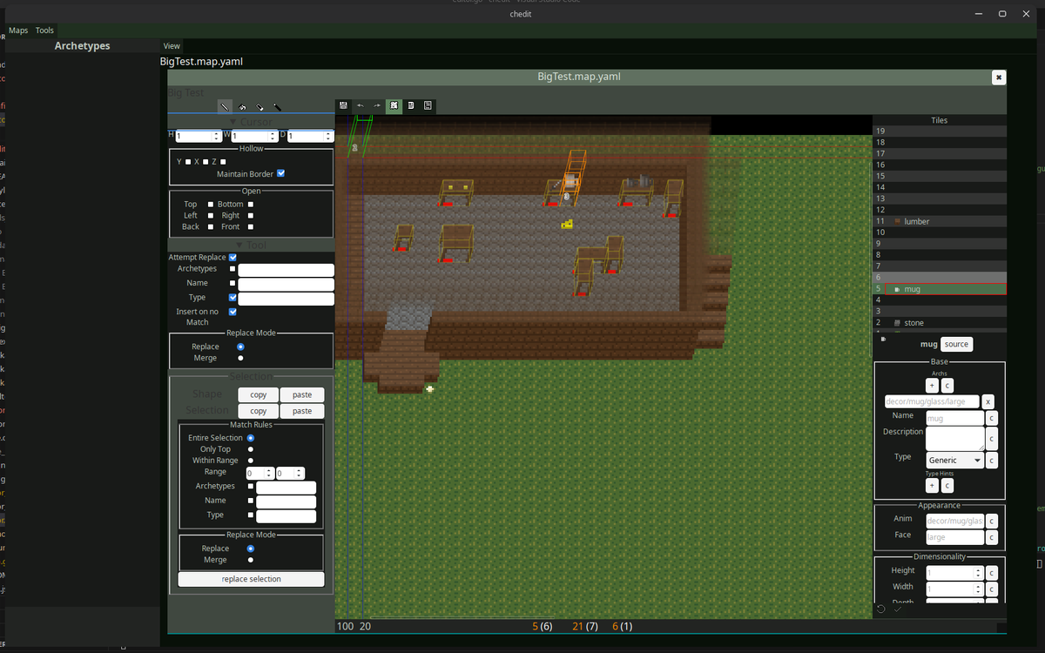Redo the last edit

pos(377,105)
